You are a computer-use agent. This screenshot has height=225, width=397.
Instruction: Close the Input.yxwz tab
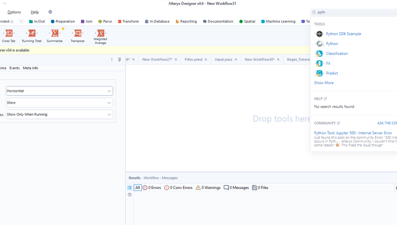(236, 59)
